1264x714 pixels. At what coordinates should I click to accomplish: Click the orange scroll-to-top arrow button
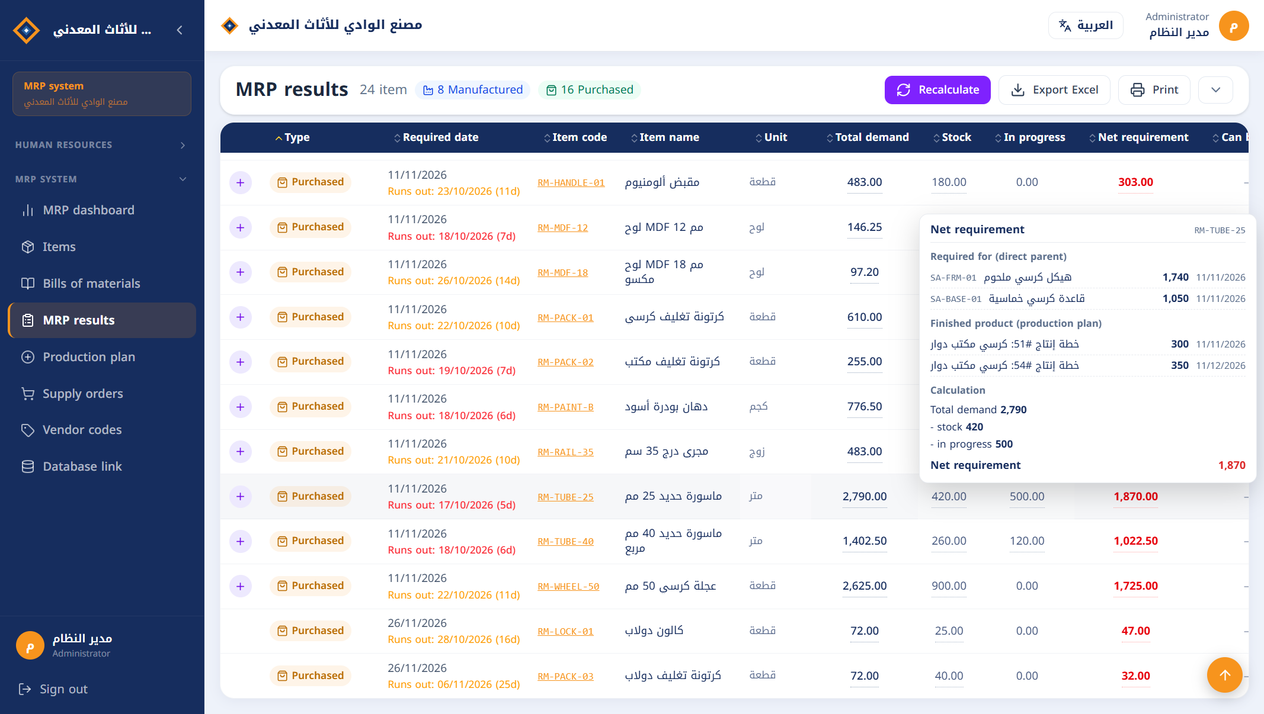(x=1225, y=675)
